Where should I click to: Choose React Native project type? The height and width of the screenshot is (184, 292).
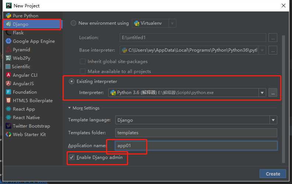(x=26, y=118)
